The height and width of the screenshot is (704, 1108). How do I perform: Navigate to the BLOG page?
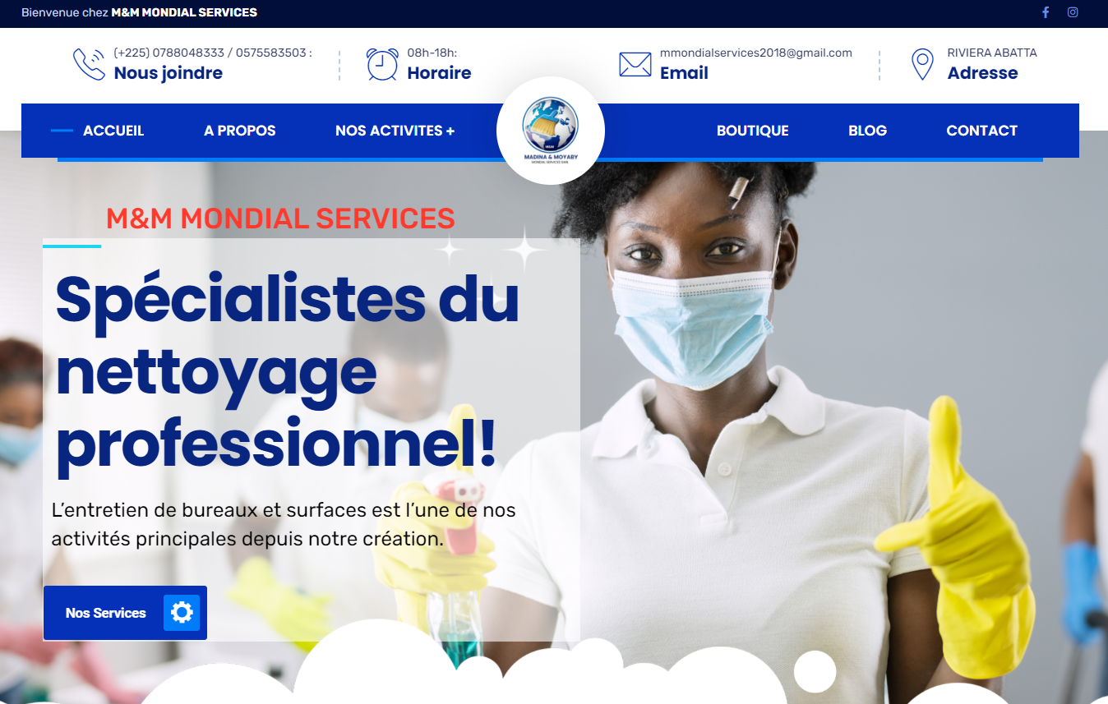[867, 131]
